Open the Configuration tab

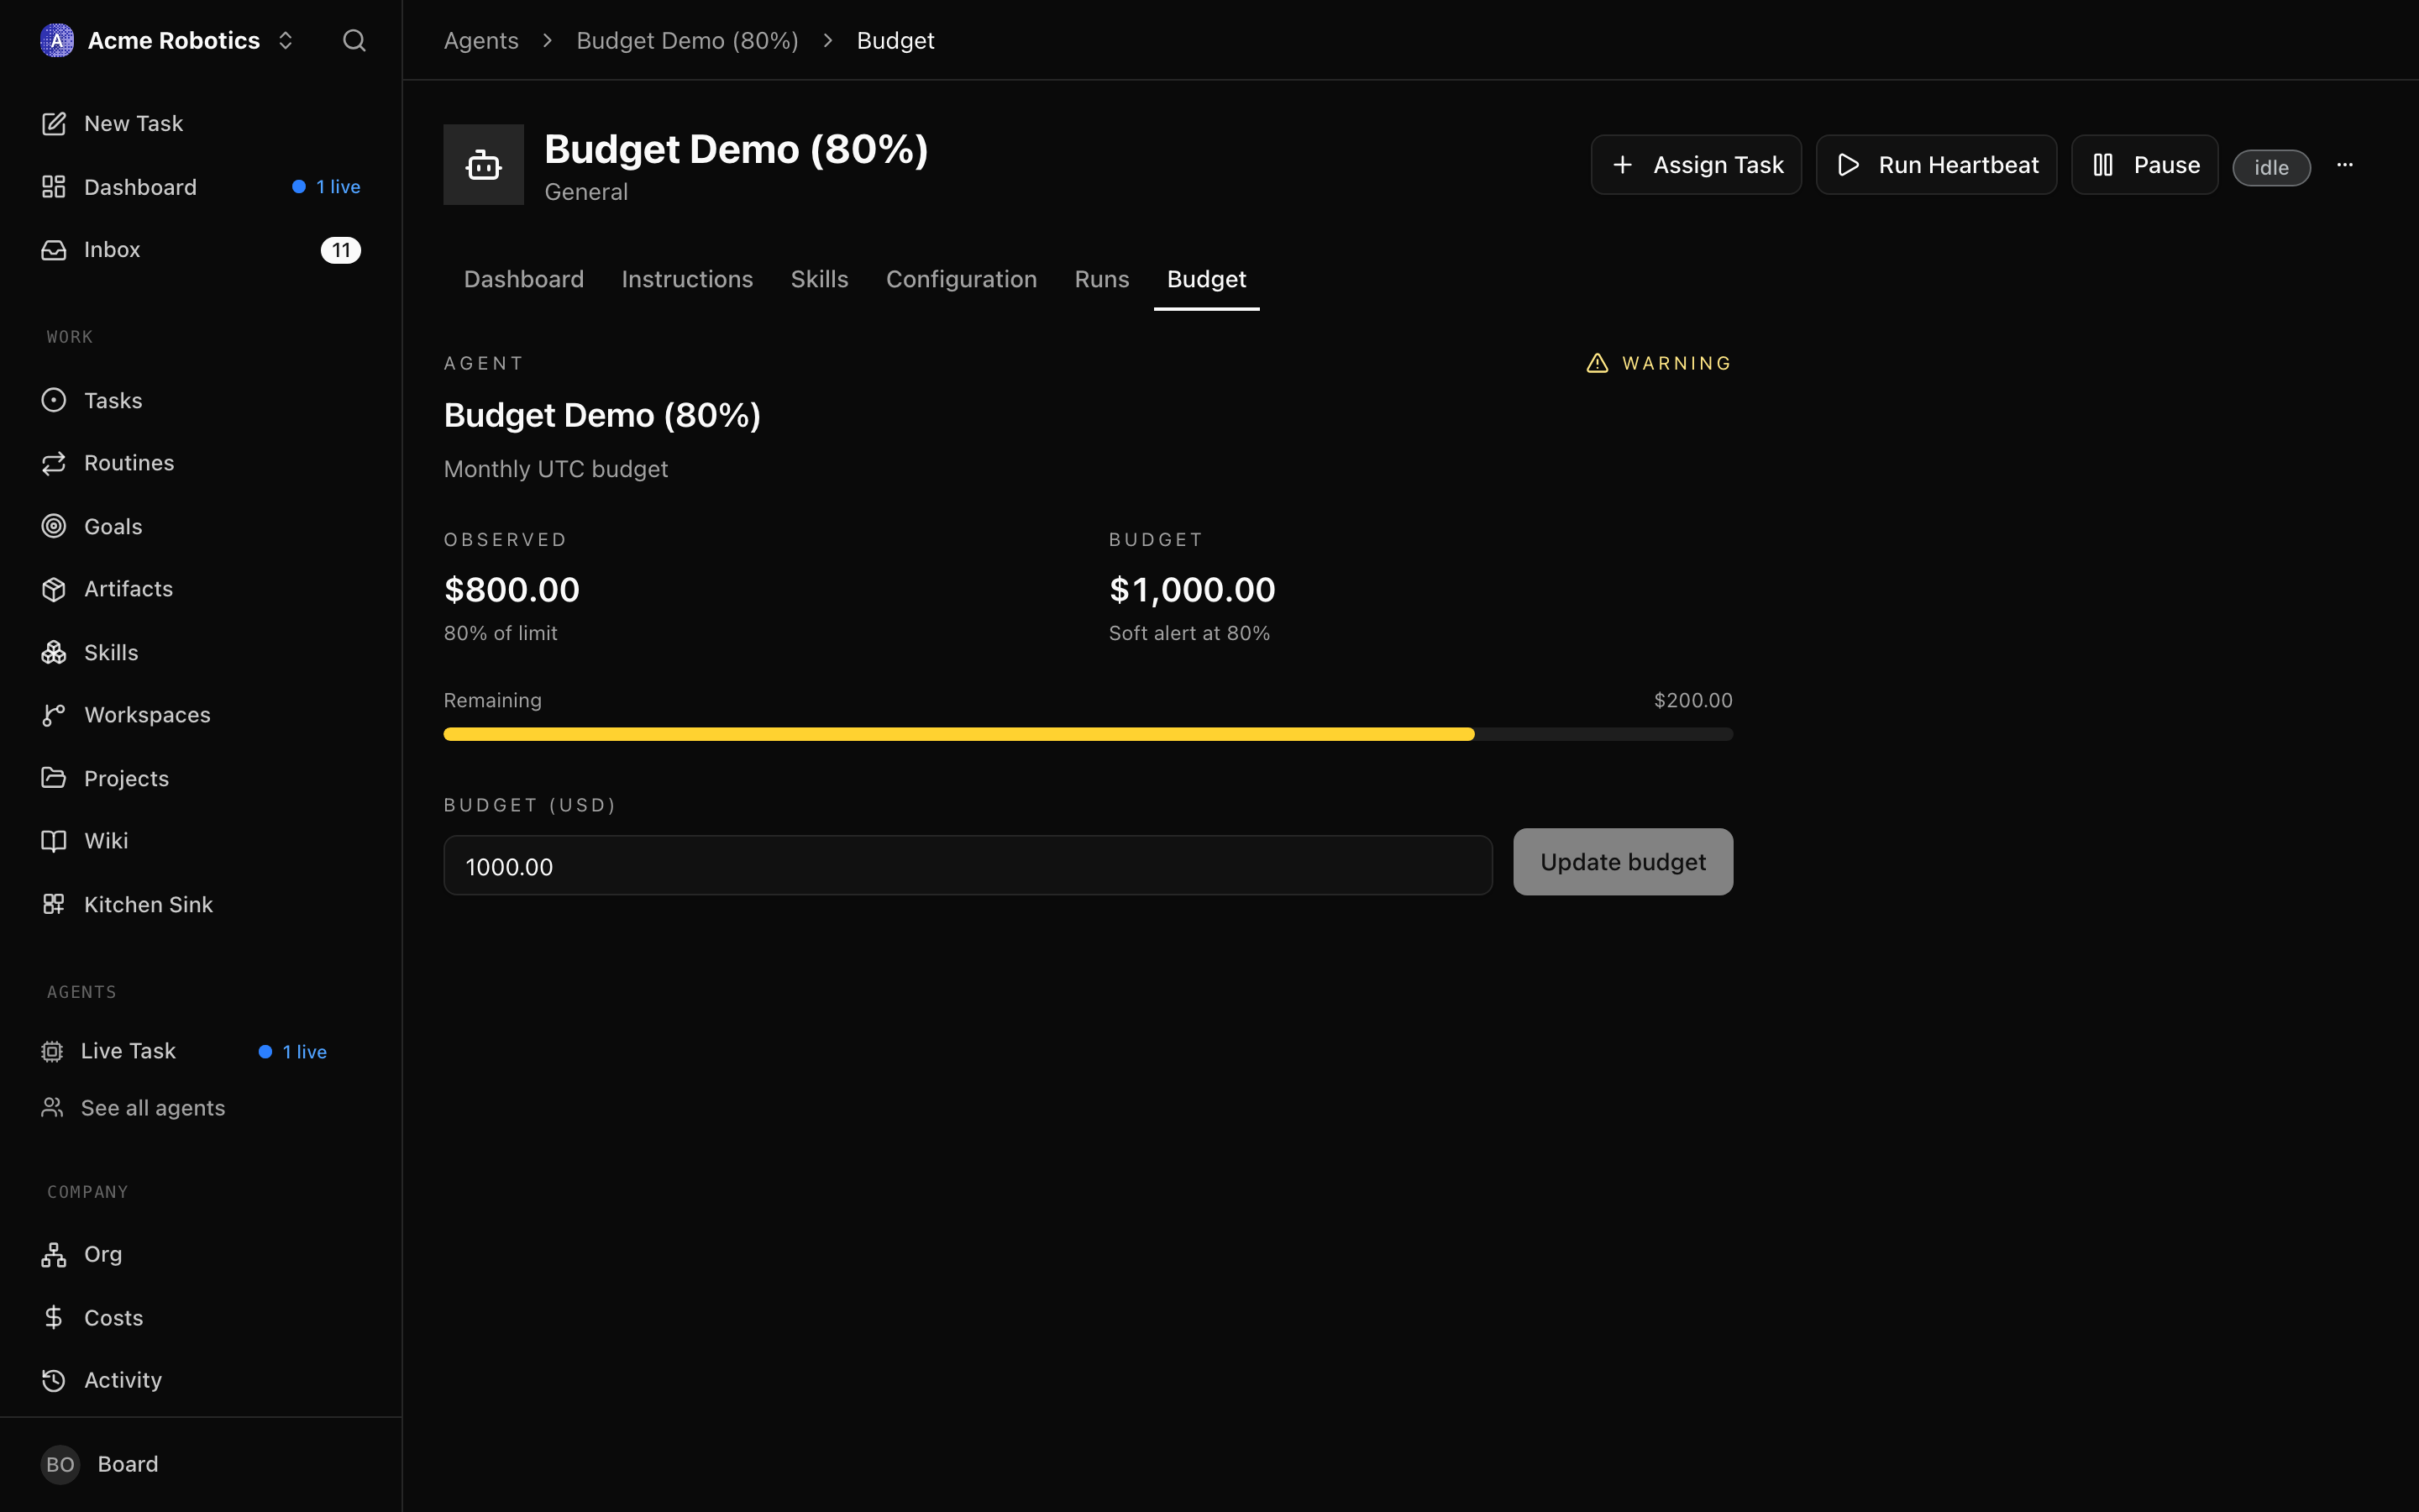(x=962, y=279)
